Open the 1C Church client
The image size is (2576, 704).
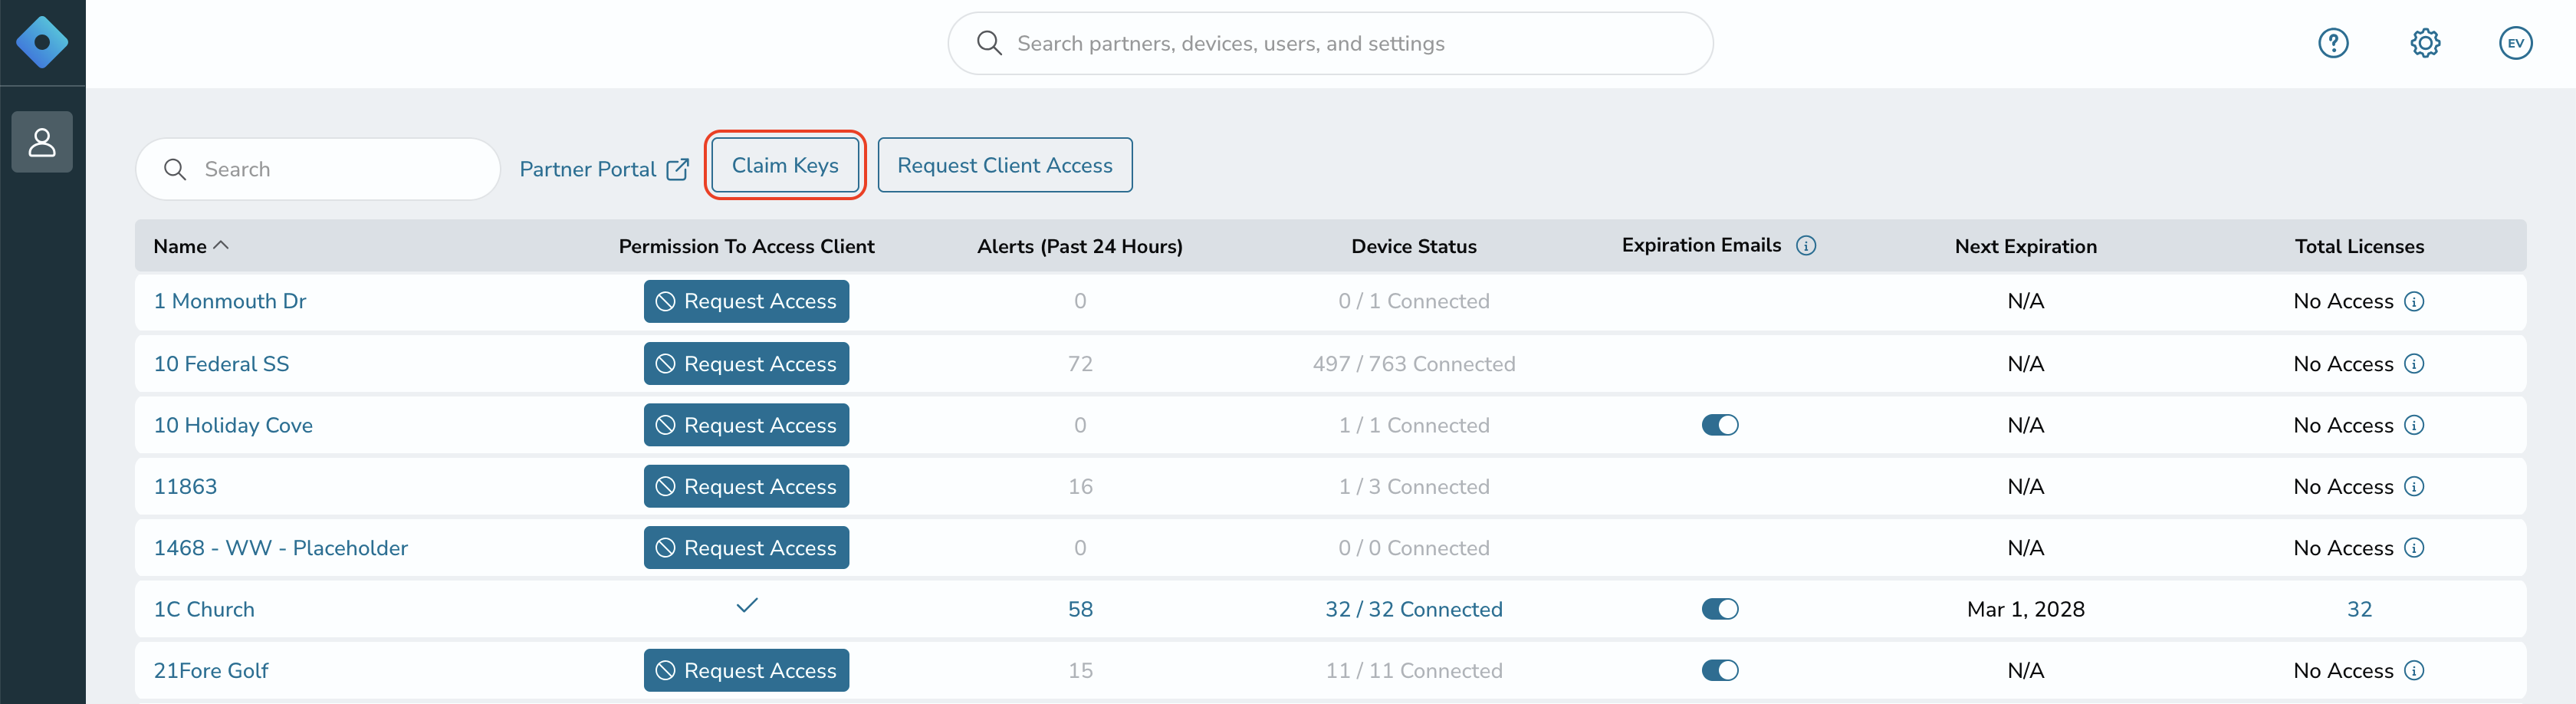tap(204, 609)
